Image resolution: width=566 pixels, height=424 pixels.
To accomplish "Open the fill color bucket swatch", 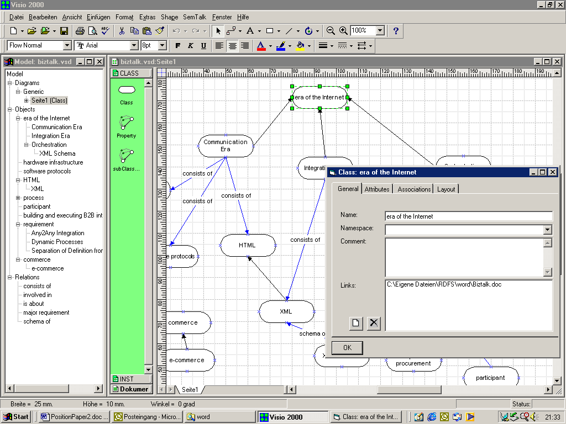I will (x=301, y=46).
